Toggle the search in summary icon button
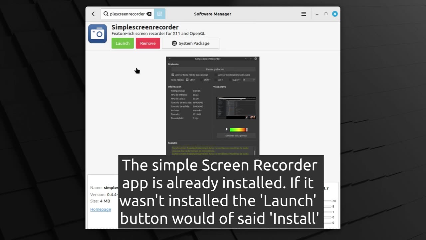The height and width of the screenshot is (240, 426). point(160,14)
